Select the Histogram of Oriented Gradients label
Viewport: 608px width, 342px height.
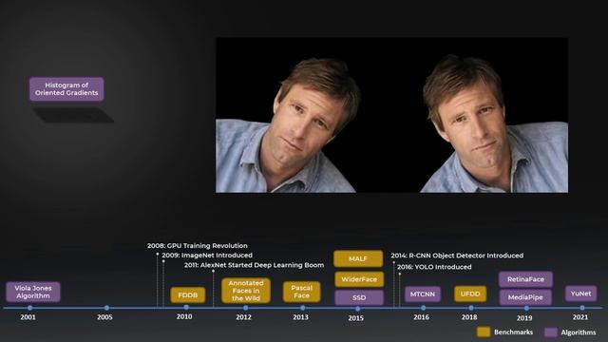[x=66, y=88]
